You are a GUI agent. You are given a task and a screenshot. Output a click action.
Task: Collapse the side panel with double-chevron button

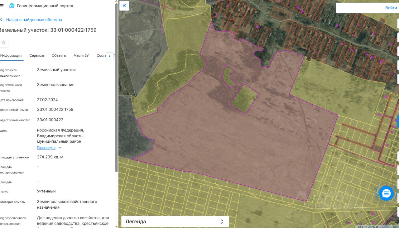click(124, 6)
